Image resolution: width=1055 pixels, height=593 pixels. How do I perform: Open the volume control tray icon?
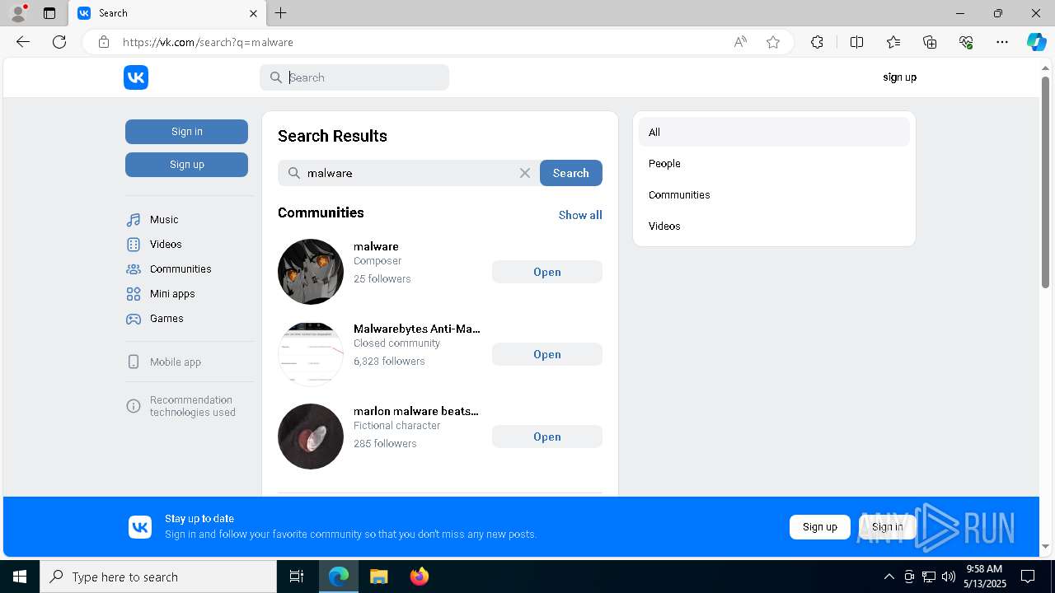(x=949, y=577)
